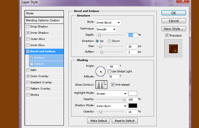Image resolution: width=199 pixels, height=128 pixels.
Task: Enable the Texture checkbox
Action: (x=32, y=64)
